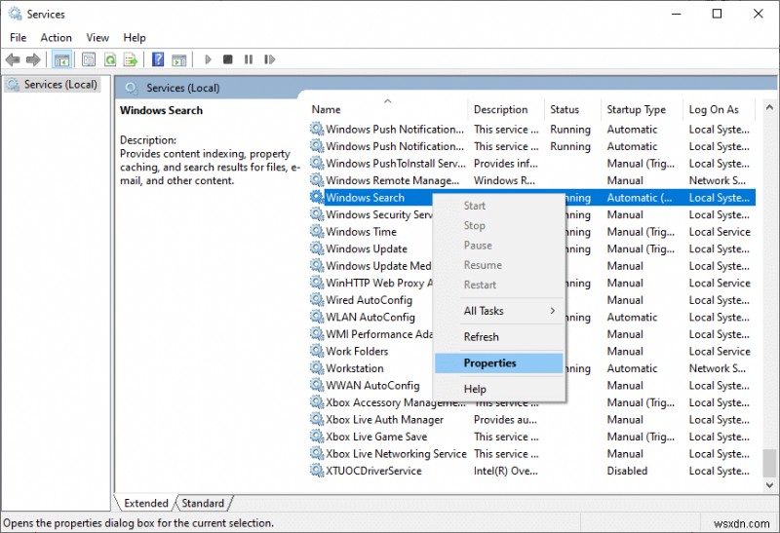Open the Help menu in menu bar

(x=135, y=37)
